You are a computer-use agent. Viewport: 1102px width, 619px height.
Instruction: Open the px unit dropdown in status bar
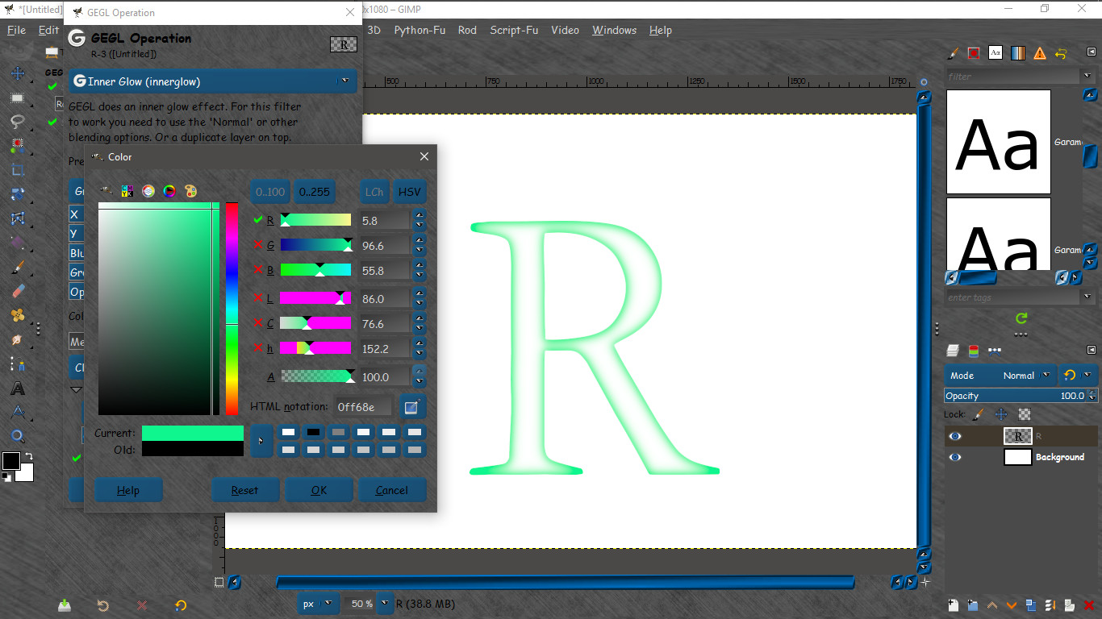(x=318, y=604)
